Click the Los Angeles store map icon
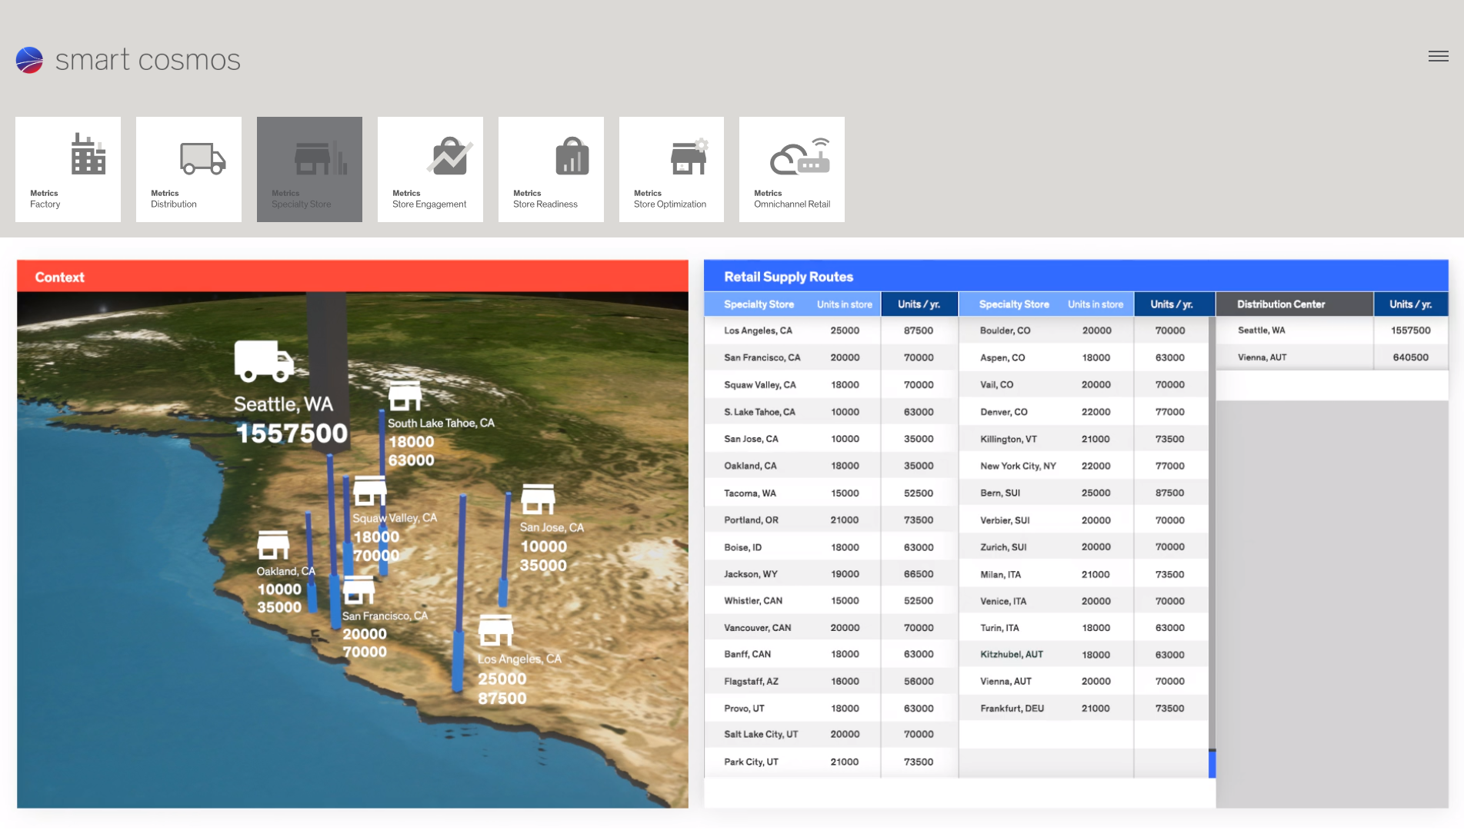 click(x=495, y=630)
